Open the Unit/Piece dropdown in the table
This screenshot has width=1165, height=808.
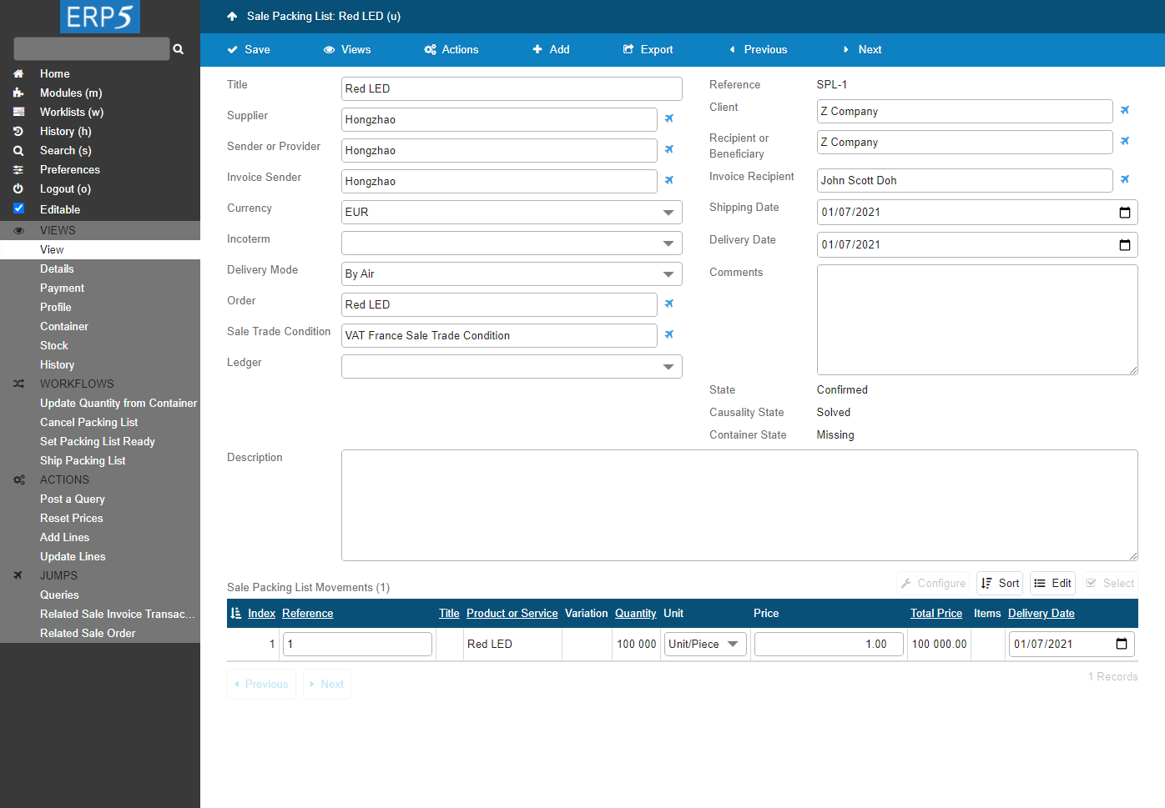tap(705, 644)
